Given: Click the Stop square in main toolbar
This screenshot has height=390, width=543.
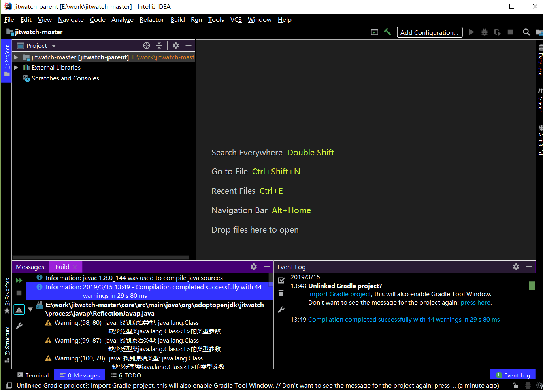Looking at the screenshot, I should [510, 32].
